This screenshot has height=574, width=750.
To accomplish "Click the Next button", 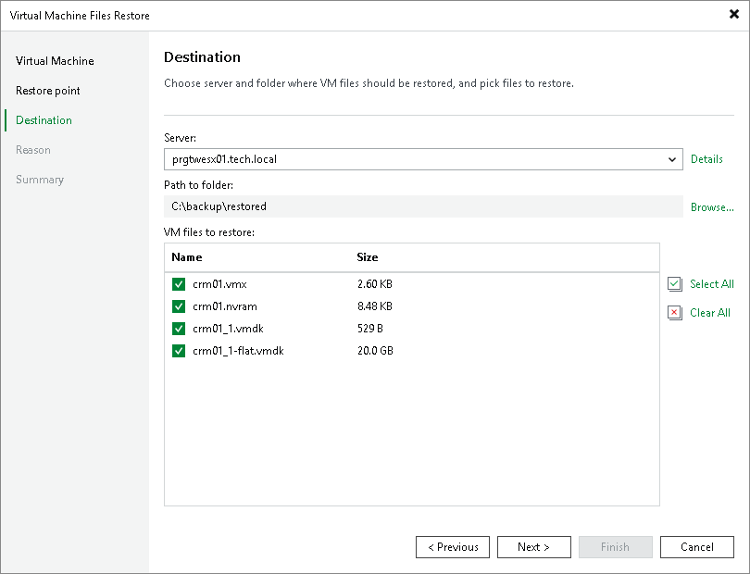I will pos(533,546).
